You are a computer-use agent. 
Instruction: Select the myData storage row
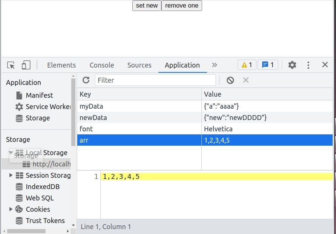(113, 106)
